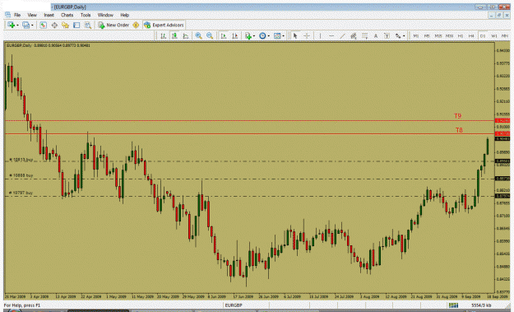514x312 pixels.
Task: Open the Profiles toolbar icon
Action: pos(25,25)
